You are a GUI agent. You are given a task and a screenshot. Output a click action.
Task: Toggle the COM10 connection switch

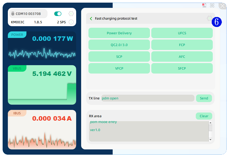click(x=58, y=14)
